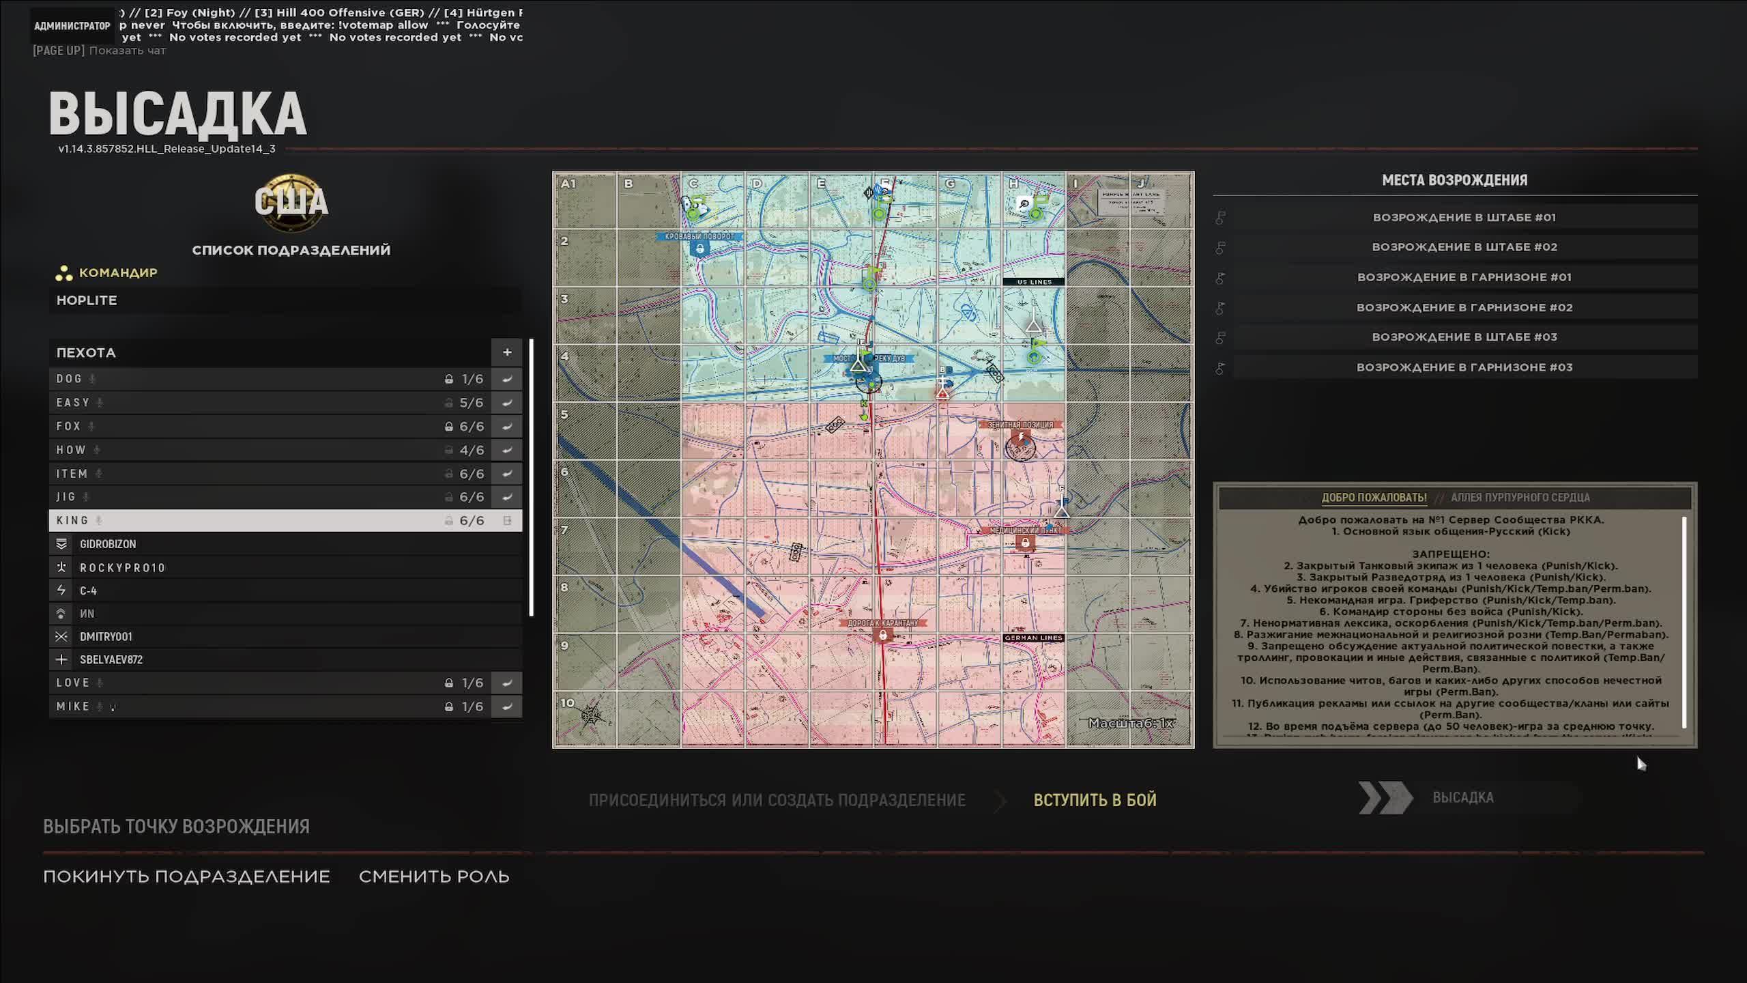Toggle the lock icon on DOG squad
The height and width of the screenshot is (983, 1747).
click(448, 379)
